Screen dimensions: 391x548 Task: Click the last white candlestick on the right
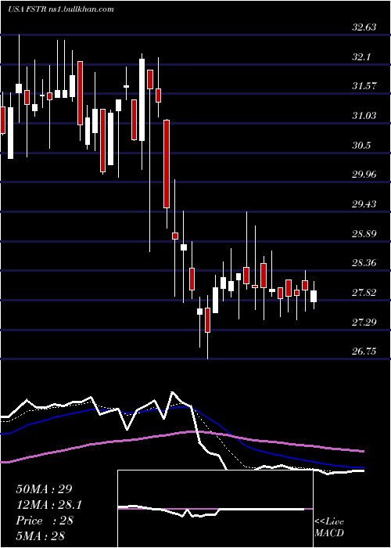(x=314, y=296)
